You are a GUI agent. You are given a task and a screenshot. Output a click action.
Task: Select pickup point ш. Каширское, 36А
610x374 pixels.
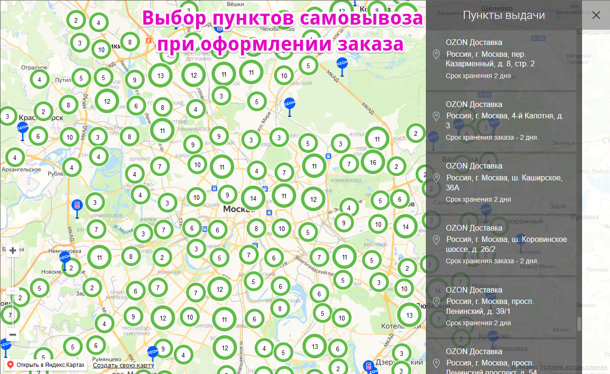pos(501,183)
